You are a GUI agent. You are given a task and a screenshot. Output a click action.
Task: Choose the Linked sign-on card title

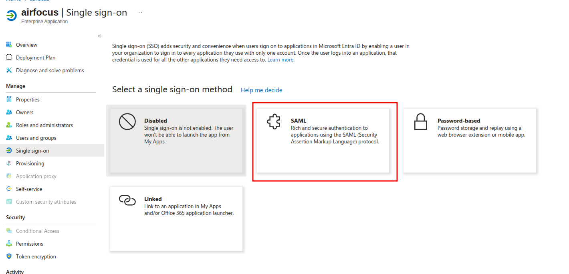coord(153,199)
